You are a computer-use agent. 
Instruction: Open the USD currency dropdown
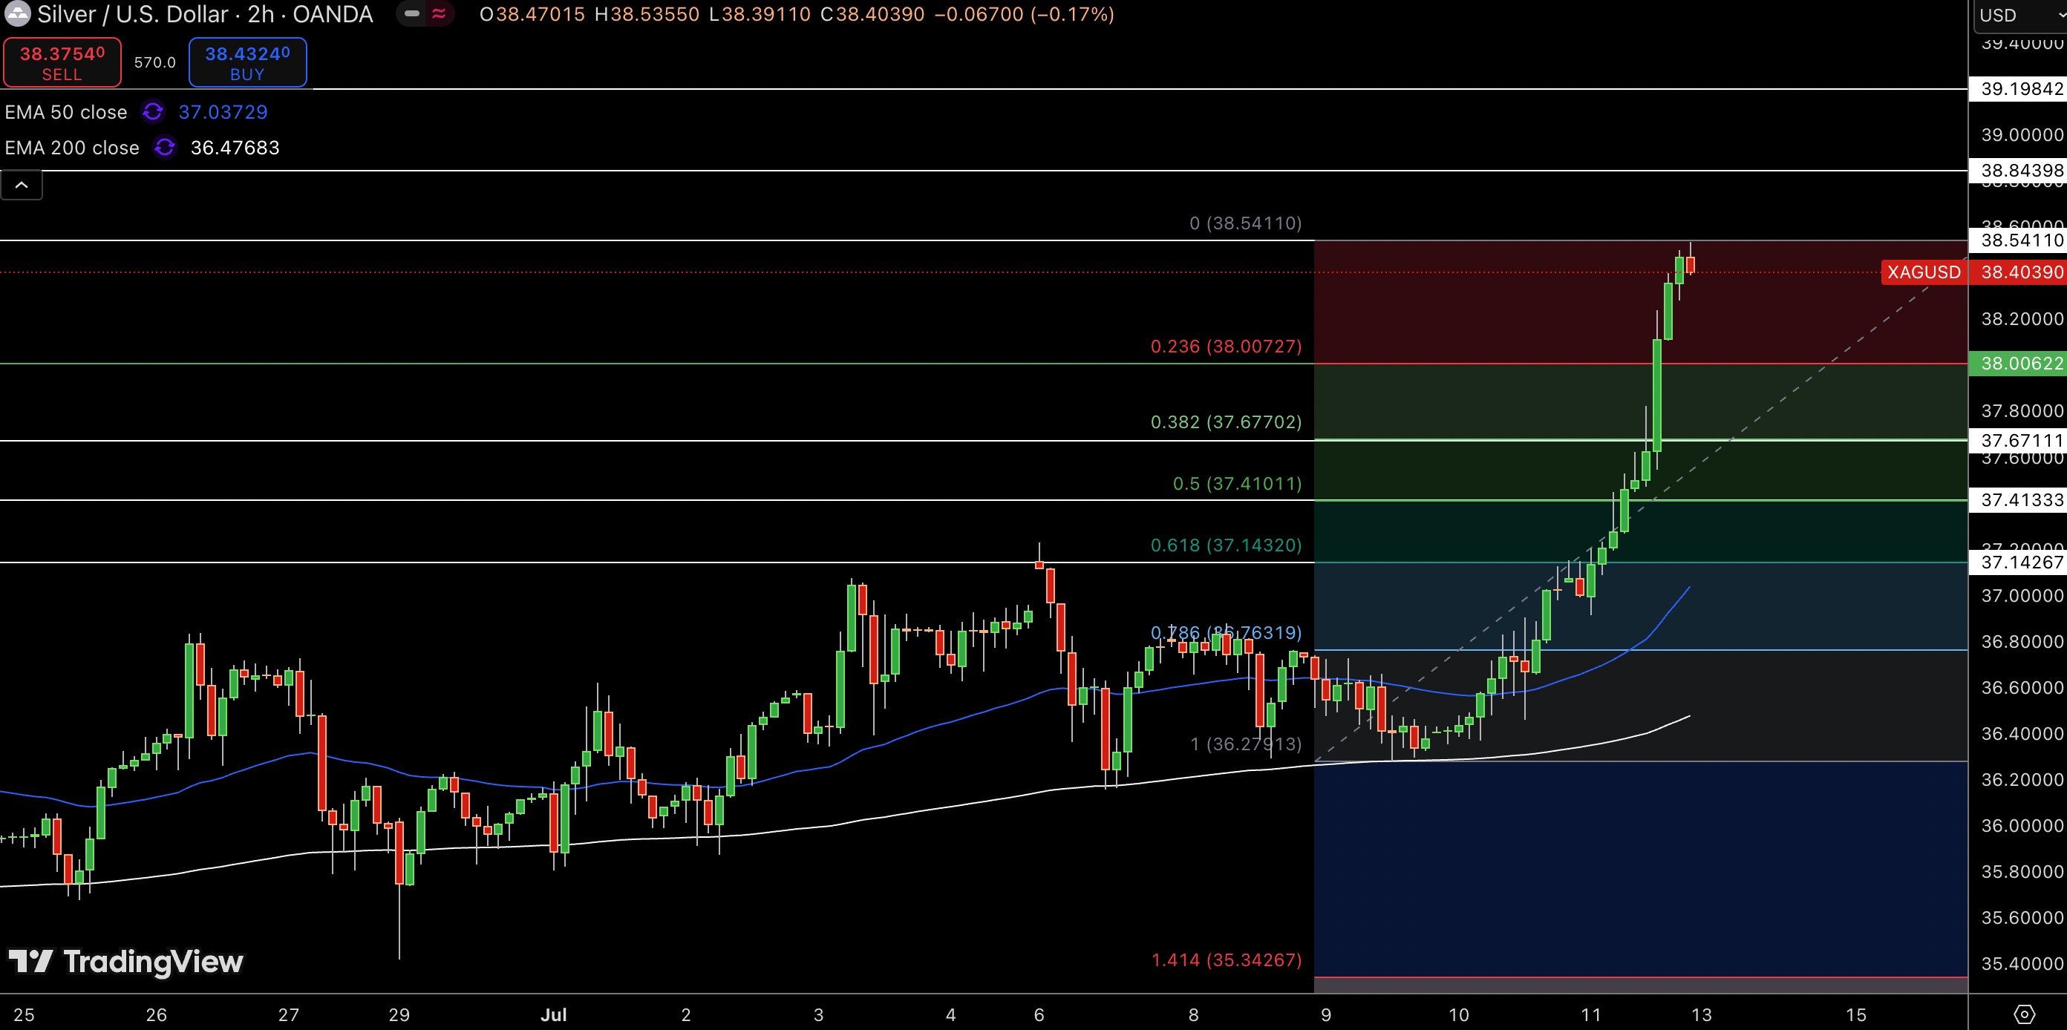[2019, 16]
